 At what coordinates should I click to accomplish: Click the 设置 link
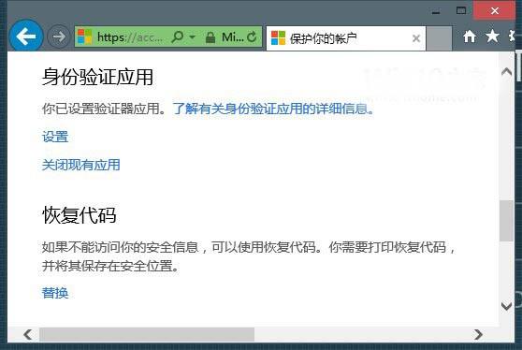(x=55, y=137)
